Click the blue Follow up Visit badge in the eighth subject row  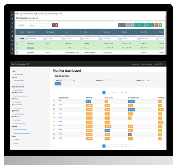[x=107, y=130]
